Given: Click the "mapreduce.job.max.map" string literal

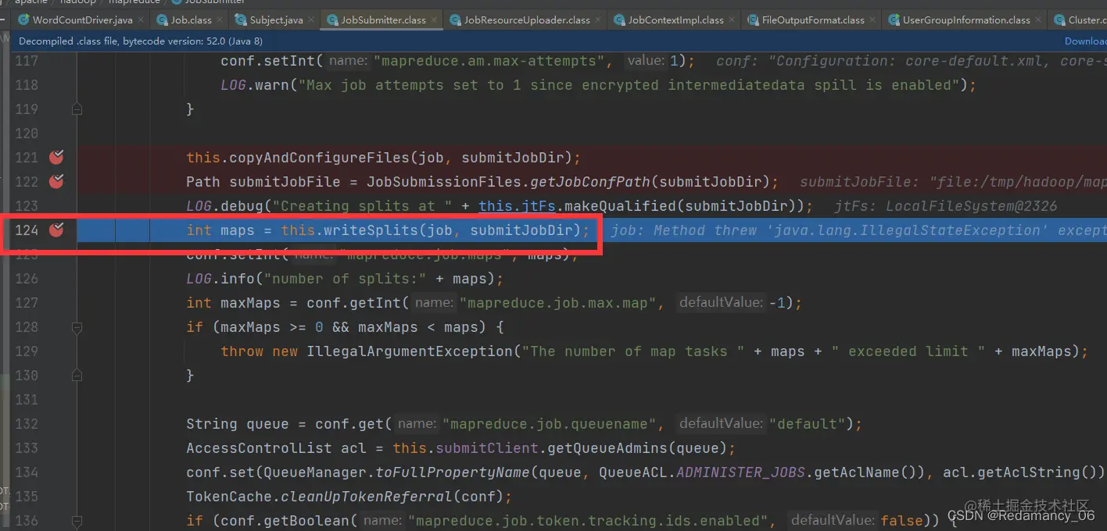Looking at the screenshot, I should coord(557,303).
